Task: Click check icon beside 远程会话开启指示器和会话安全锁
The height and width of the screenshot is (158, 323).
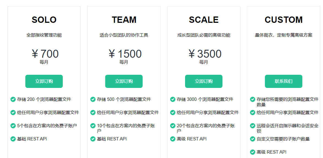Action: (253, 126)
